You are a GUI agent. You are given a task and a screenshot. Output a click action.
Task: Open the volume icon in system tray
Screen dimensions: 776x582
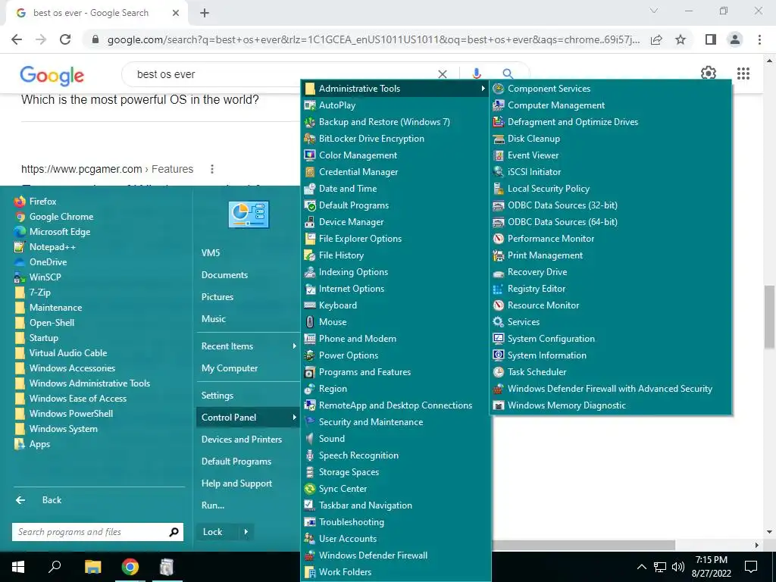(x=678, y=567)
